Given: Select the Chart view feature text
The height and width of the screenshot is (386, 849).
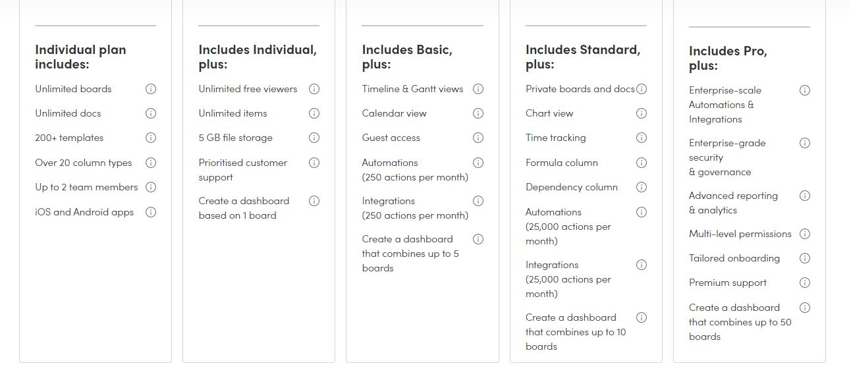Looking at the screenshot, I should [x=549, y=113].
